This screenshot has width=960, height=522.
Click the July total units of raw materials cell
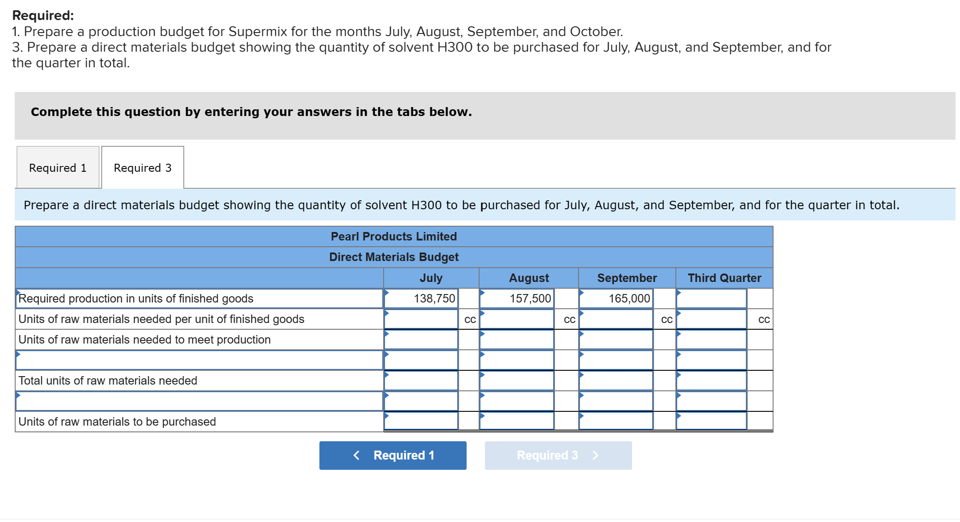tap(422, 381)
